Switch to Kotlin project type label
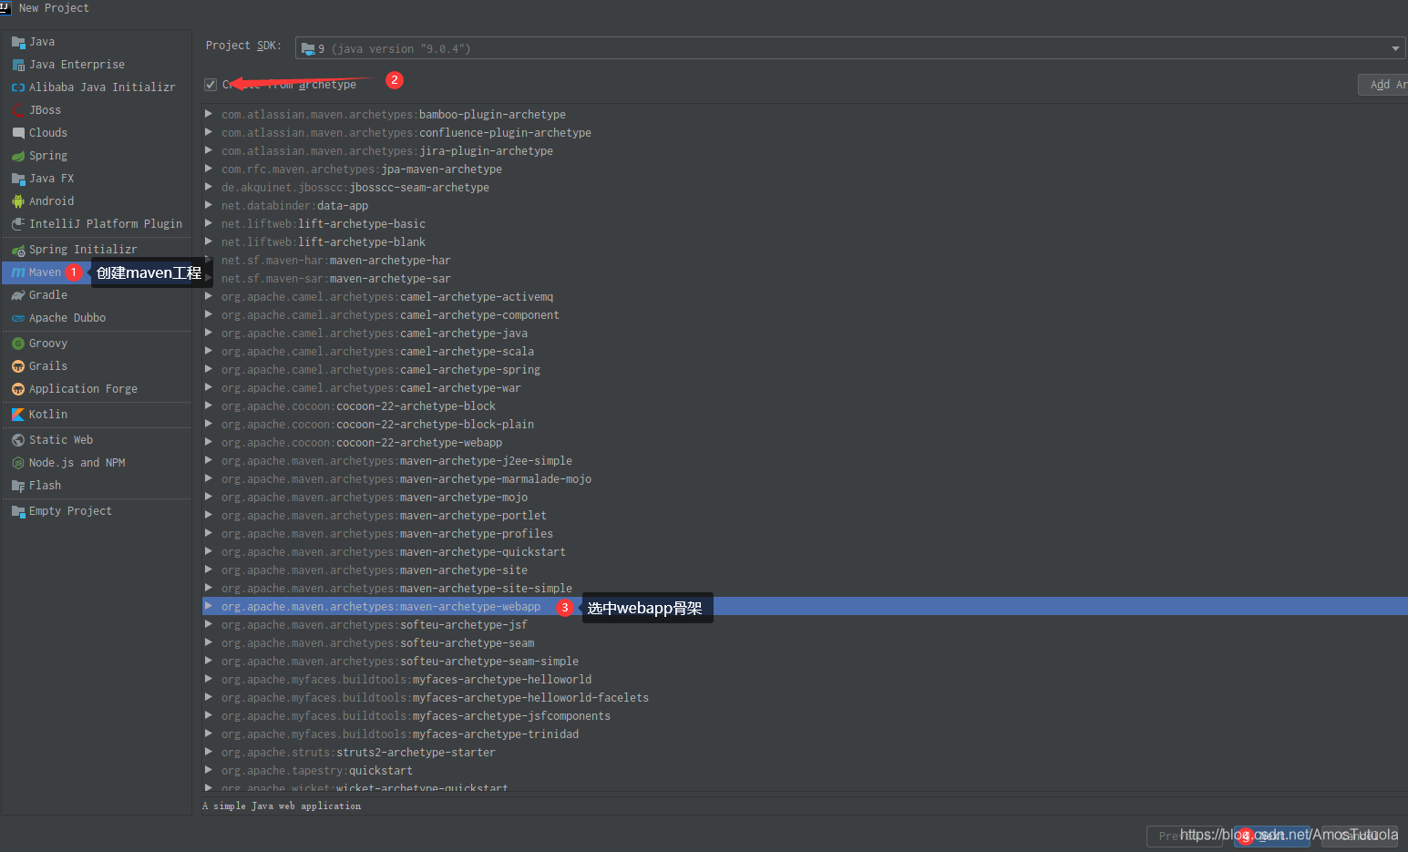Screen dimensions: 1408x852 (x=48, y=415)
